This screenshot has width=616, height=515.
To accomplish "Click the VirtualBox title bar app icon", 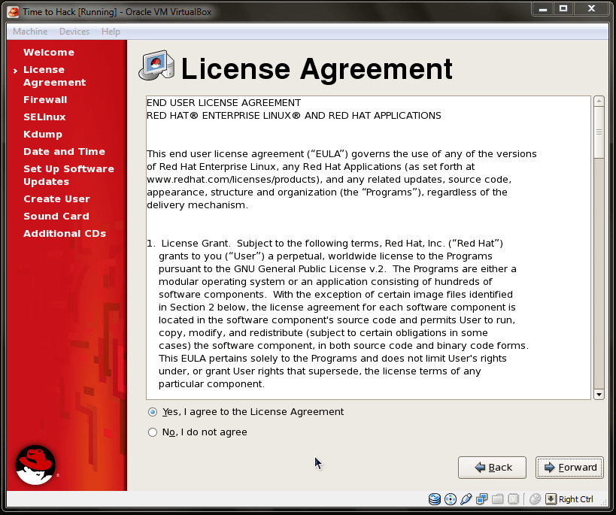I will pyautogui.click(x=13, y=12).
